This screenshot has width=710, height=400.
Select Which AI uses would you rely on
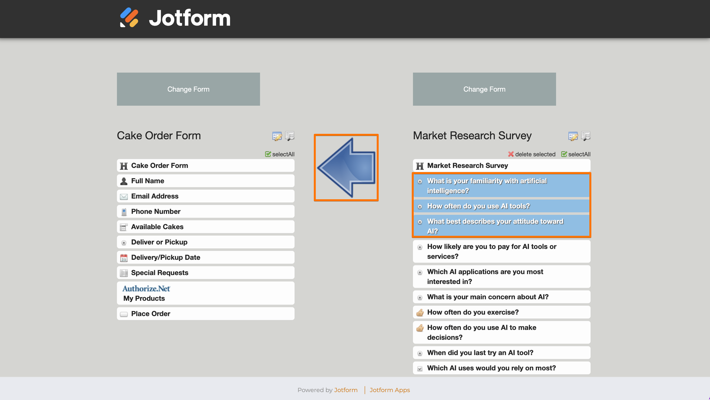[501, 368]
